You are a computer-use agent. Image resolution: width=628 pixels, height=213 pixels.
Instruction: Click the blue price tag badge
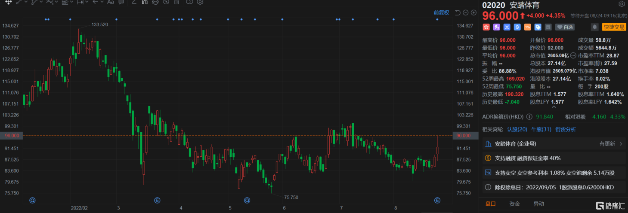click(538, 27)
